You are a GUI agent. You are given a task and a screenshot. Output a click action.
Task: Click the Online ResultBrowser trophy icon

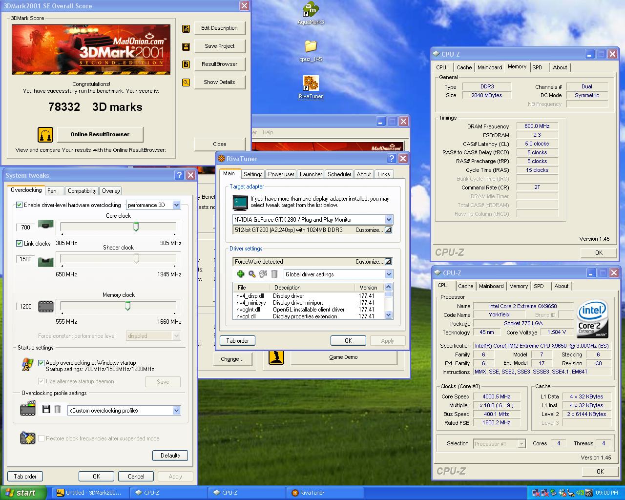[45, 135]
